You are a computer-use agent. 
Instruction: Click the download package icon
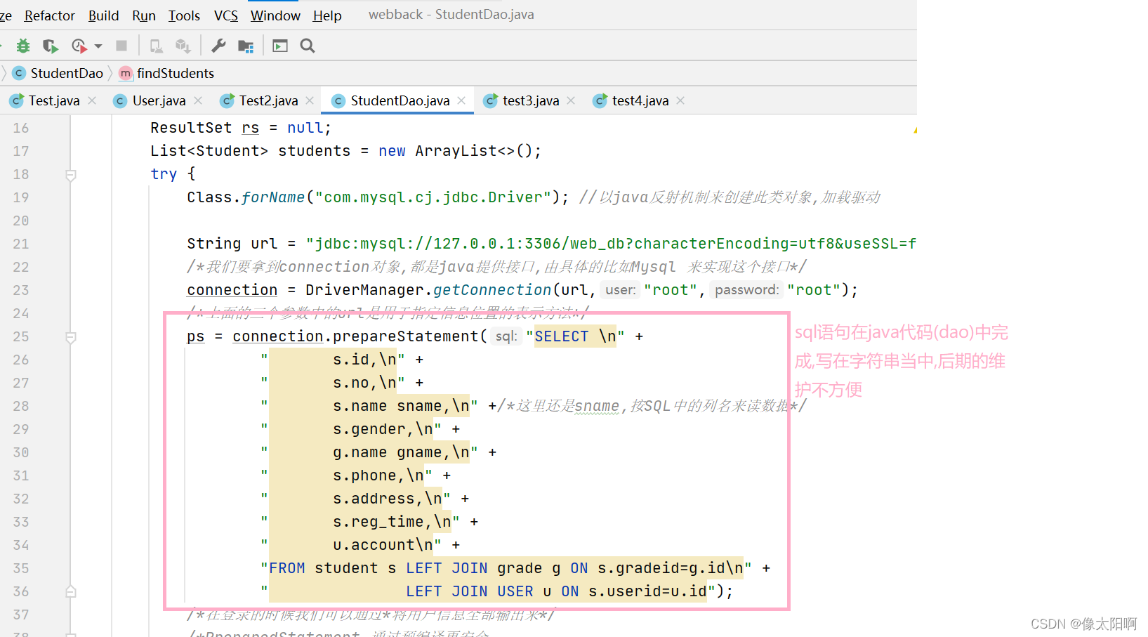click(x=183, y=46)
